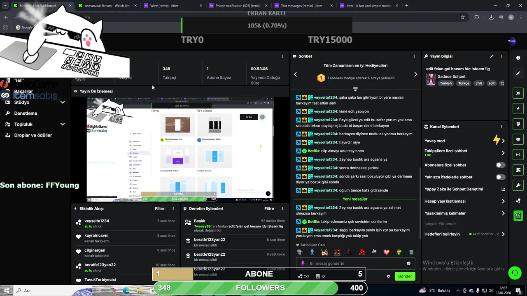Viewport: 527px width, 296px height.
Task: Open stream stats panel three-dot menu
Action: 282,56
